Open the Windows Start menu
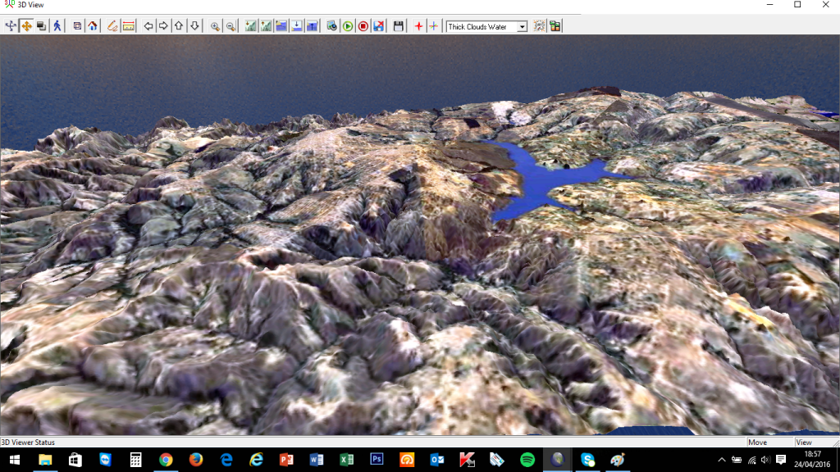840x472 pixels. (14, 460)
